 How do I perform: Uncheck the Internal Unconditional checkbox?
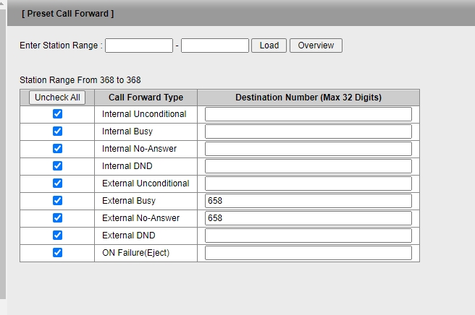pos(57,114)
